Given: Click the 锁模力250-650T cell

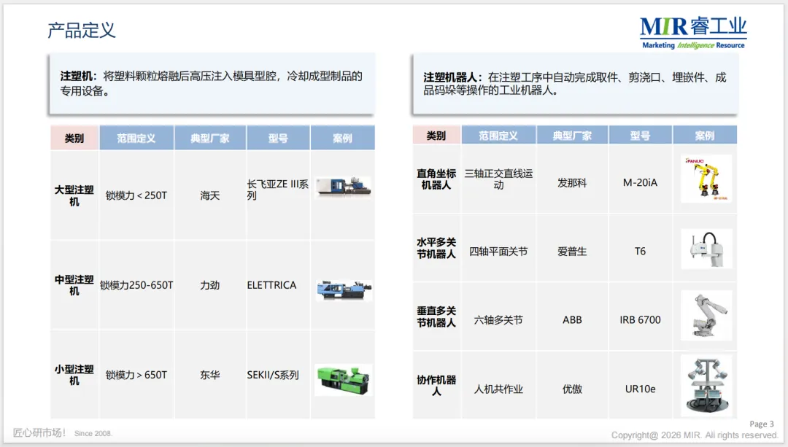Looking at the screenshot, I should tap(136, 285).
